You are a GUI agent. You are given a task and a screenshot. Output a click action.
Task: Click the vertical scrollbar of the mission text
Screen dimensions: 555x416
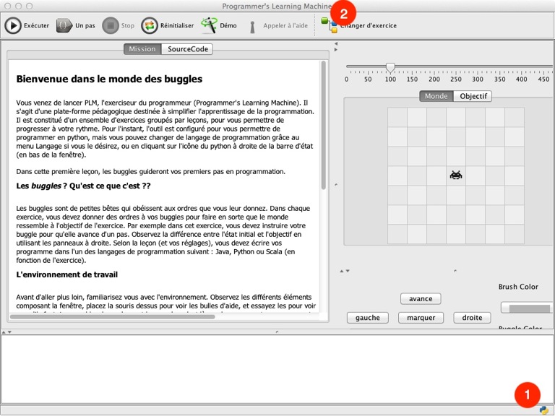point(323,126)
